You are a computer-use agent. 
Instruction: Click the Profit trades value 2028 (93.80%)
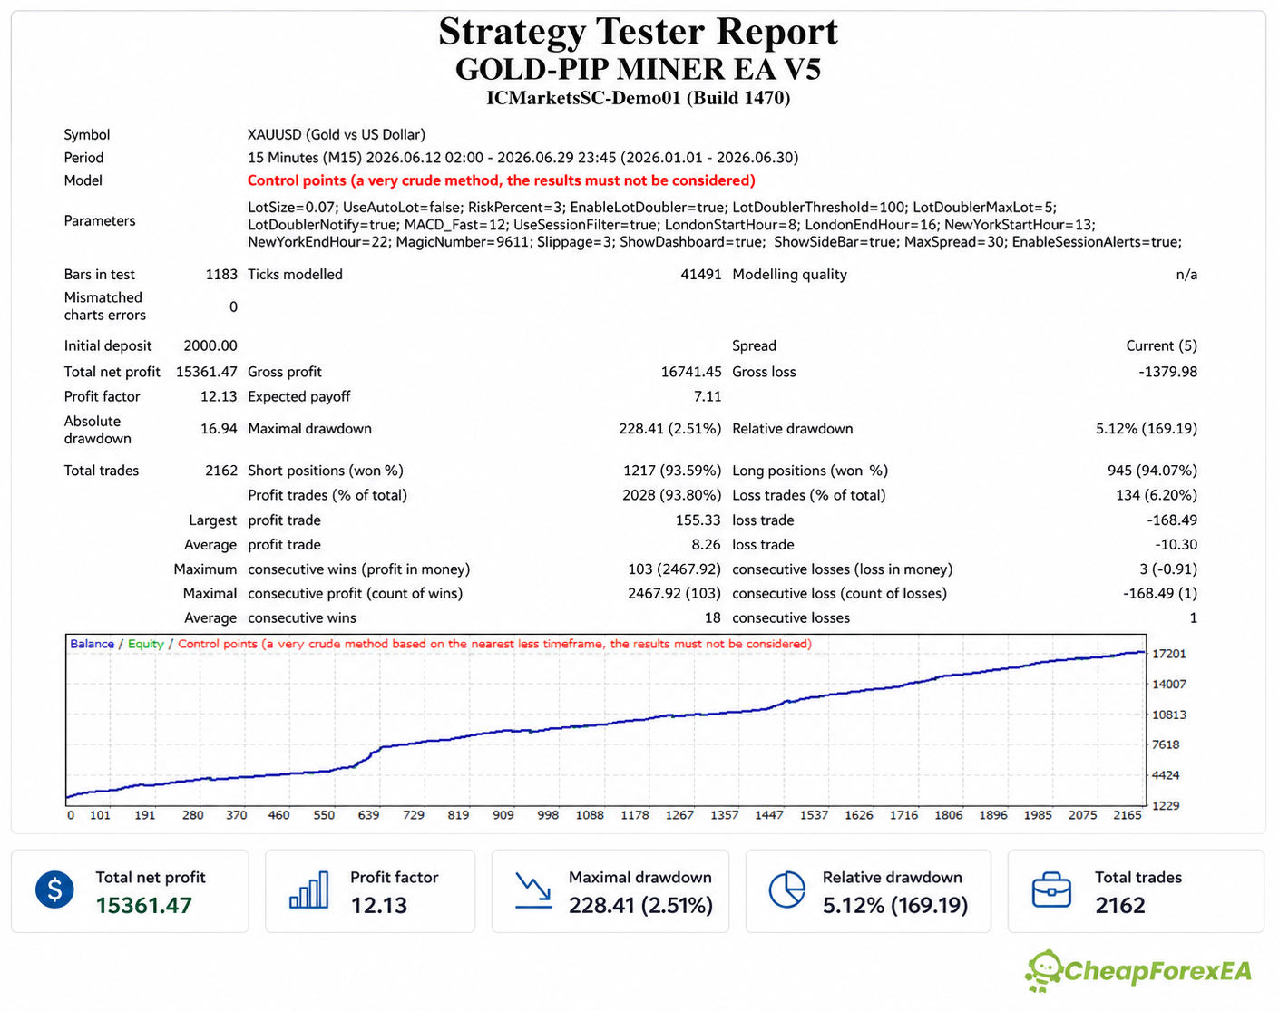click(x=672, y=495)
